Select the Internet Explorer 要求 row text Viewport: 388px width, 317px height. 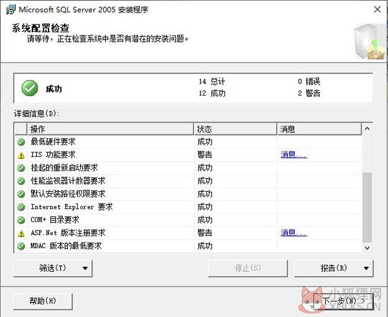(72, 207)
